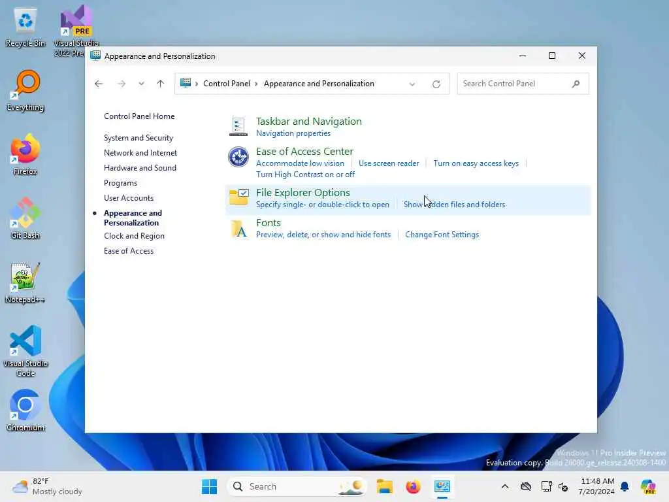The height and width of the screenshot is (502, 669).
Task: Click Appearance and Personalization breadcrumb in address bar
Action: tap(319, 84)
